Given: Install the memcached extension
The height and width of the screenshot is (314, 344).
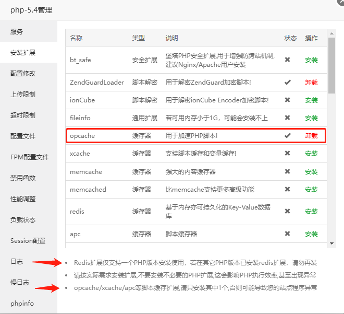Looking at the screenshot, I should pos(311,189).
